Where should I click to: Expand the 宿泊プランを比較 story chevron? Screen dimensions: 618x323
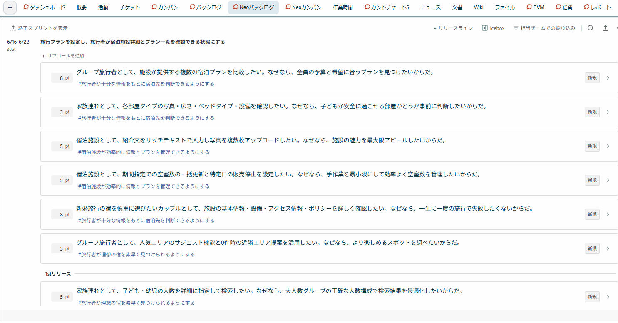[608, 78]
